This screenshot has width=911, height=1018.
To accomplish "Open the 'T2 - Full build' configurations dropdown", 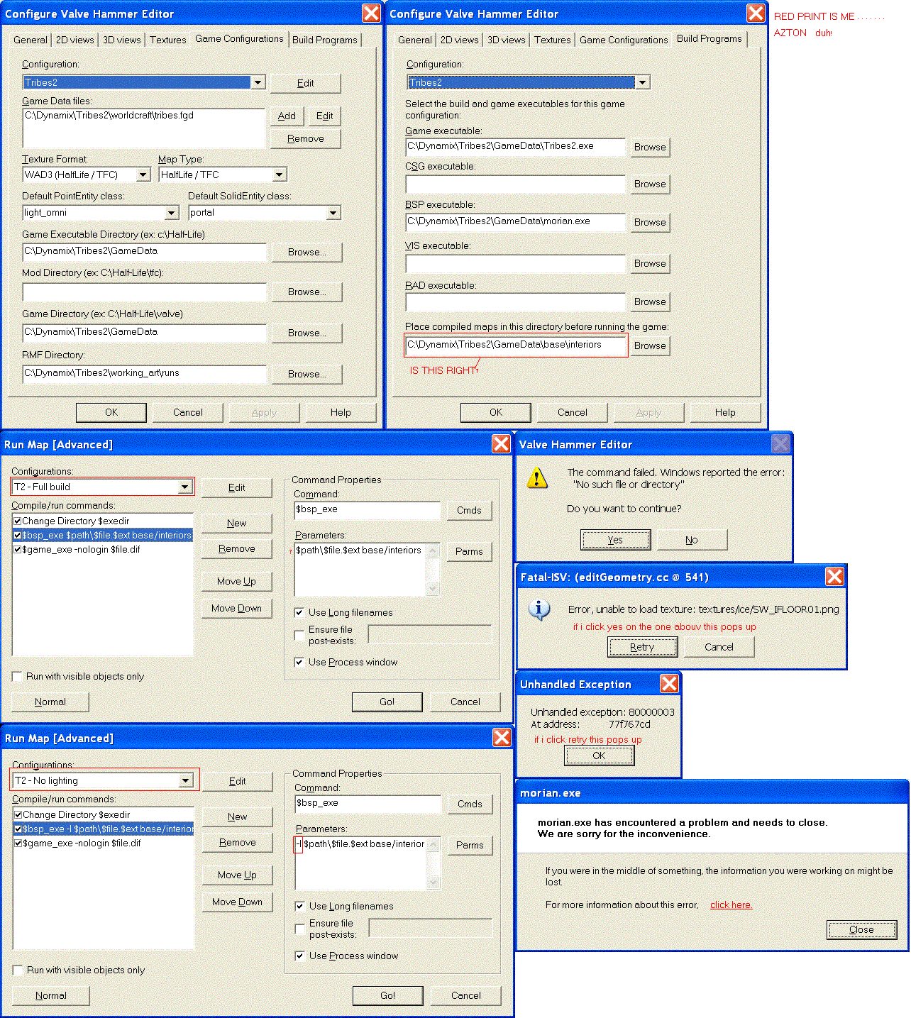I will pyautogui.click(x=184, y=487).
